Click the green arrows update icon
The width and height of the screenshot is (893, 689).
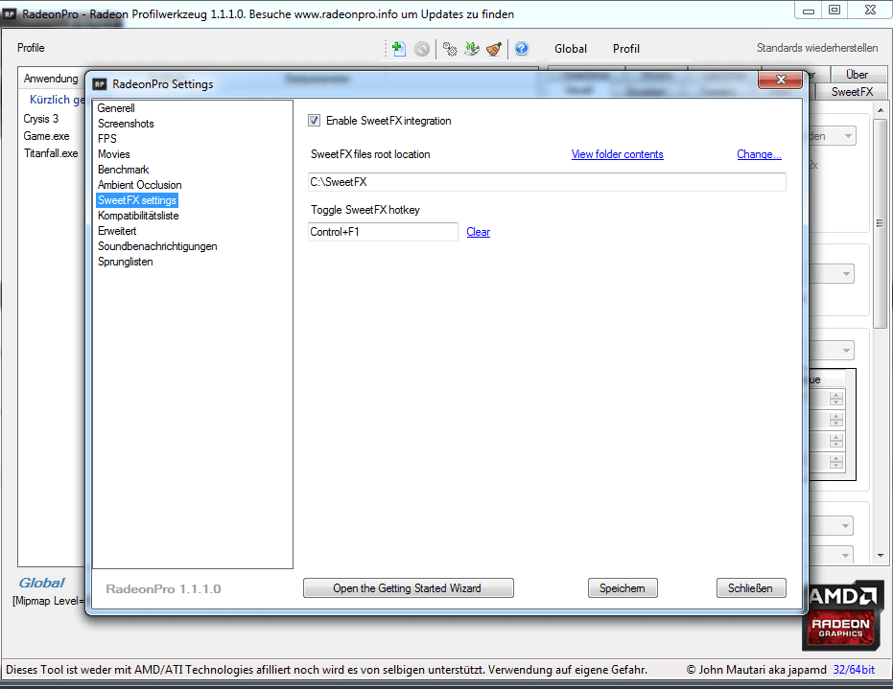472,49
